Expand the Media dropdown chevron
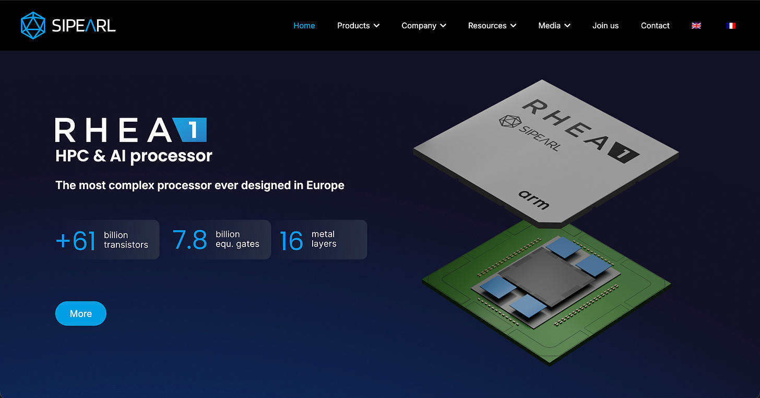The width and height of the screenshot is (760, 398). [x=567, y=26]
